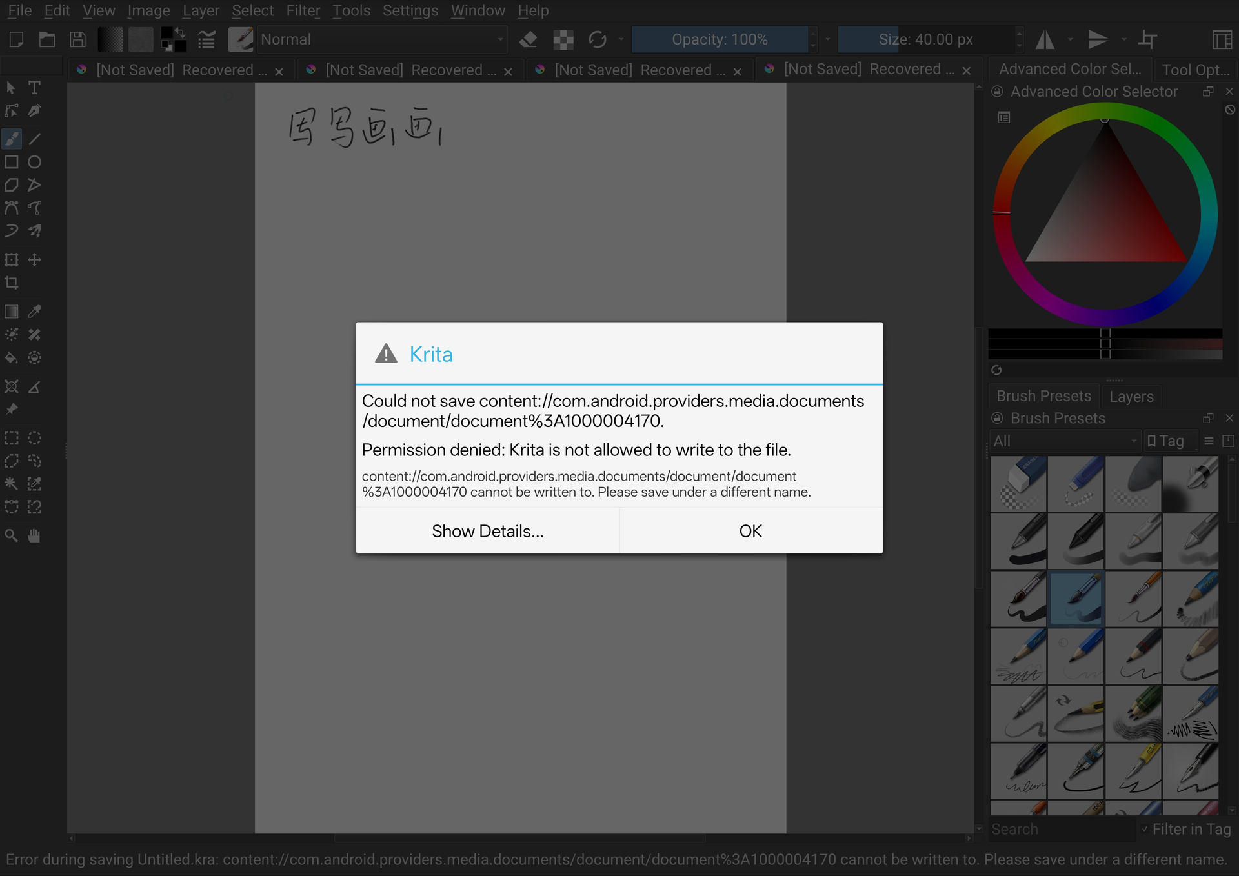
Task: Click the brush preset Search field
Action: 1062,830
